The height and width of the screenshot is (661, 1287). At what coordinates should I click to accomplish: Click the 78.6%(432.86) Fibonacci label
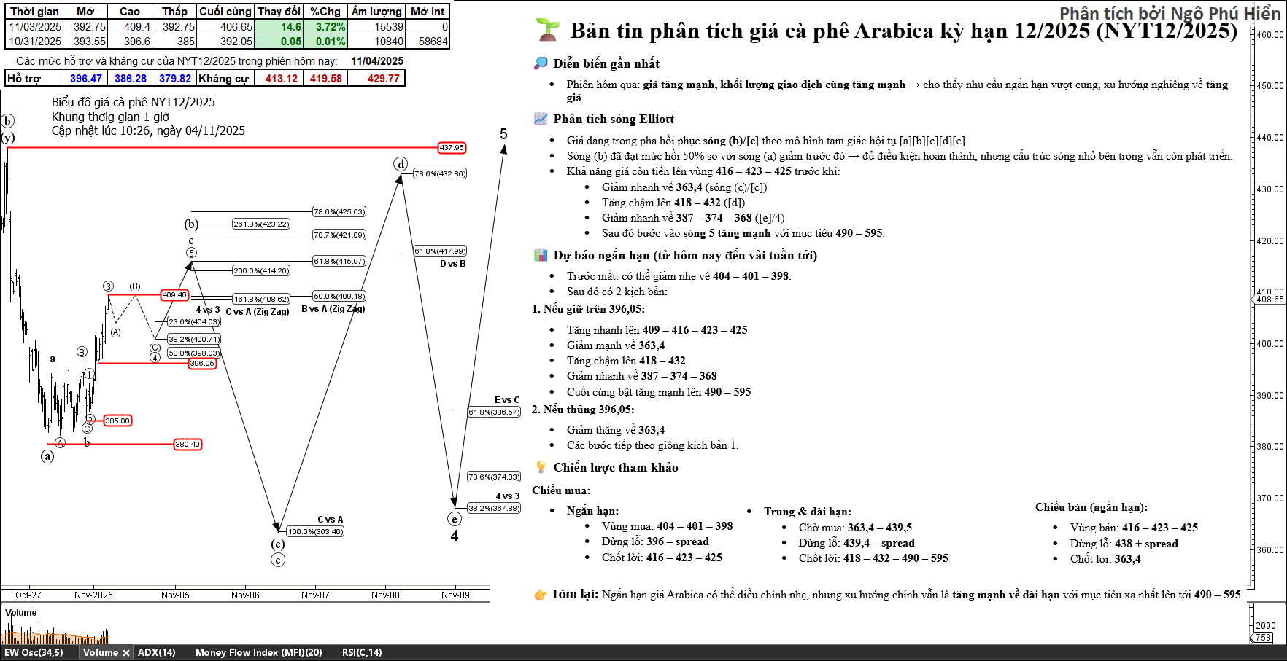coord(440,174)
